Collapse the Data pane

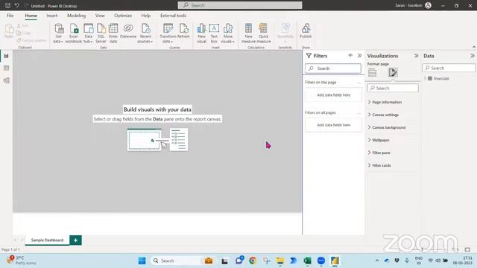tap(472, 56)
